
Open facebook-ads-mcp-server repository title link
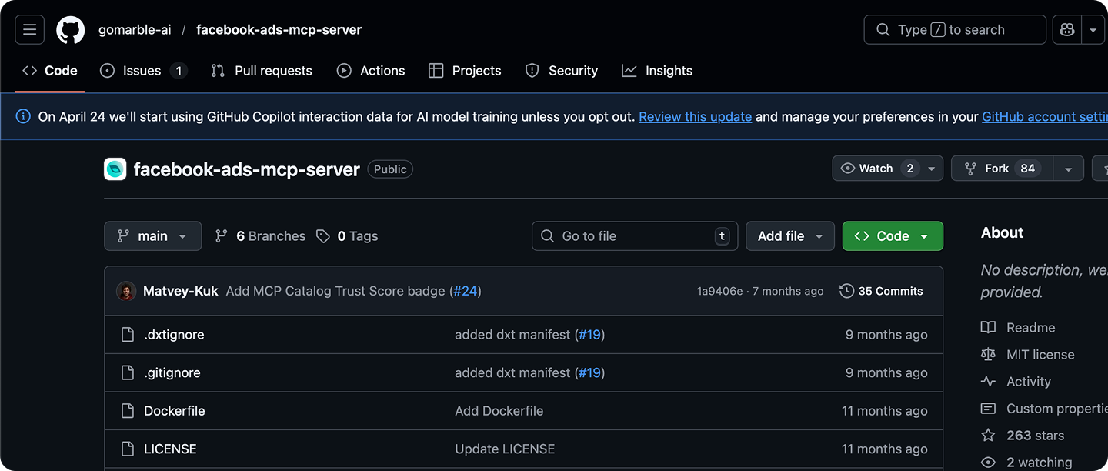(246, 169)
